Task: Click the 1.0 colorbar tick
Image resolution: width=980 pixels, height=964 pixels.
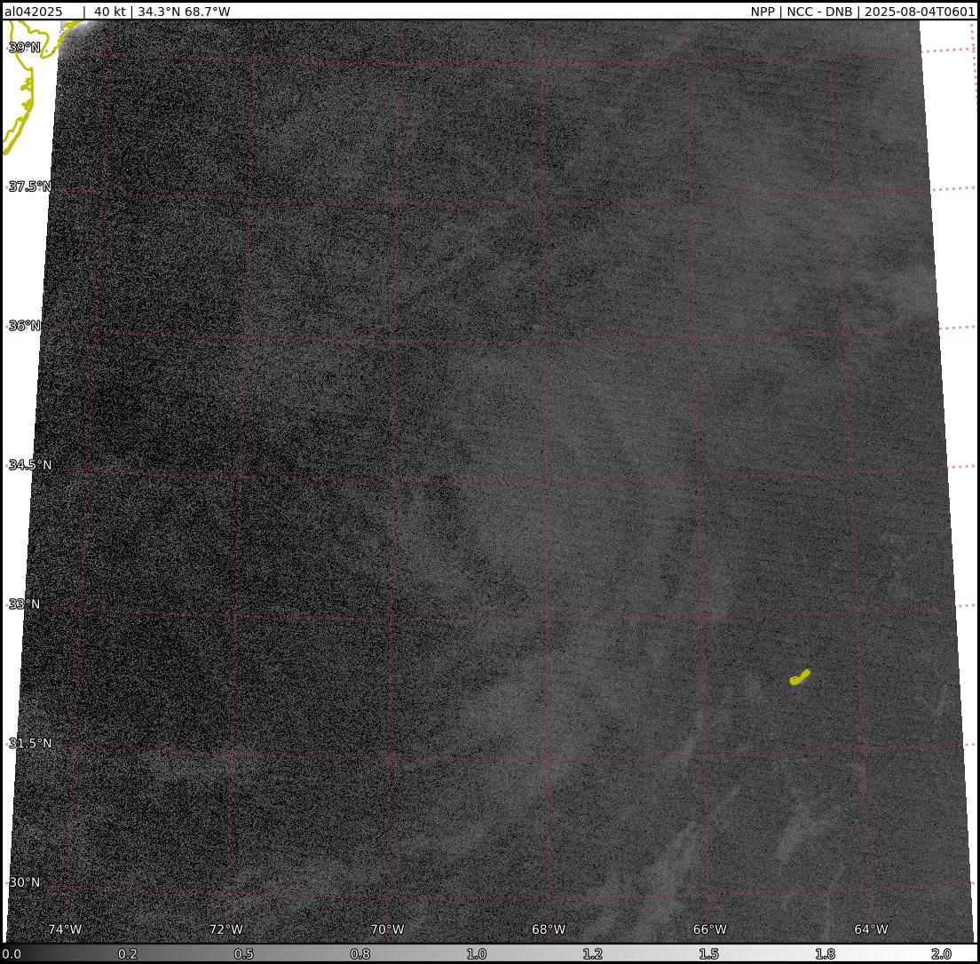Action: [477, 954]
